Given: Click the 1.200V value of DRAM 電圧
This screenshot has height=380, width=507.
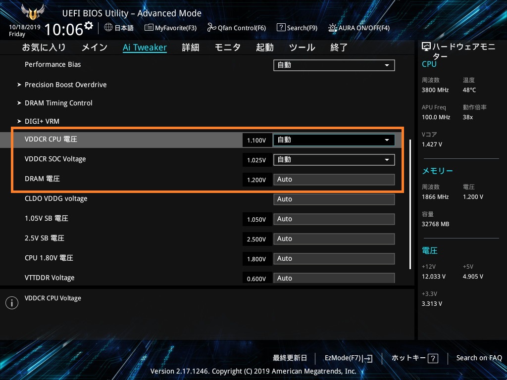Looking at the screenshot, I should click(257, 180).
